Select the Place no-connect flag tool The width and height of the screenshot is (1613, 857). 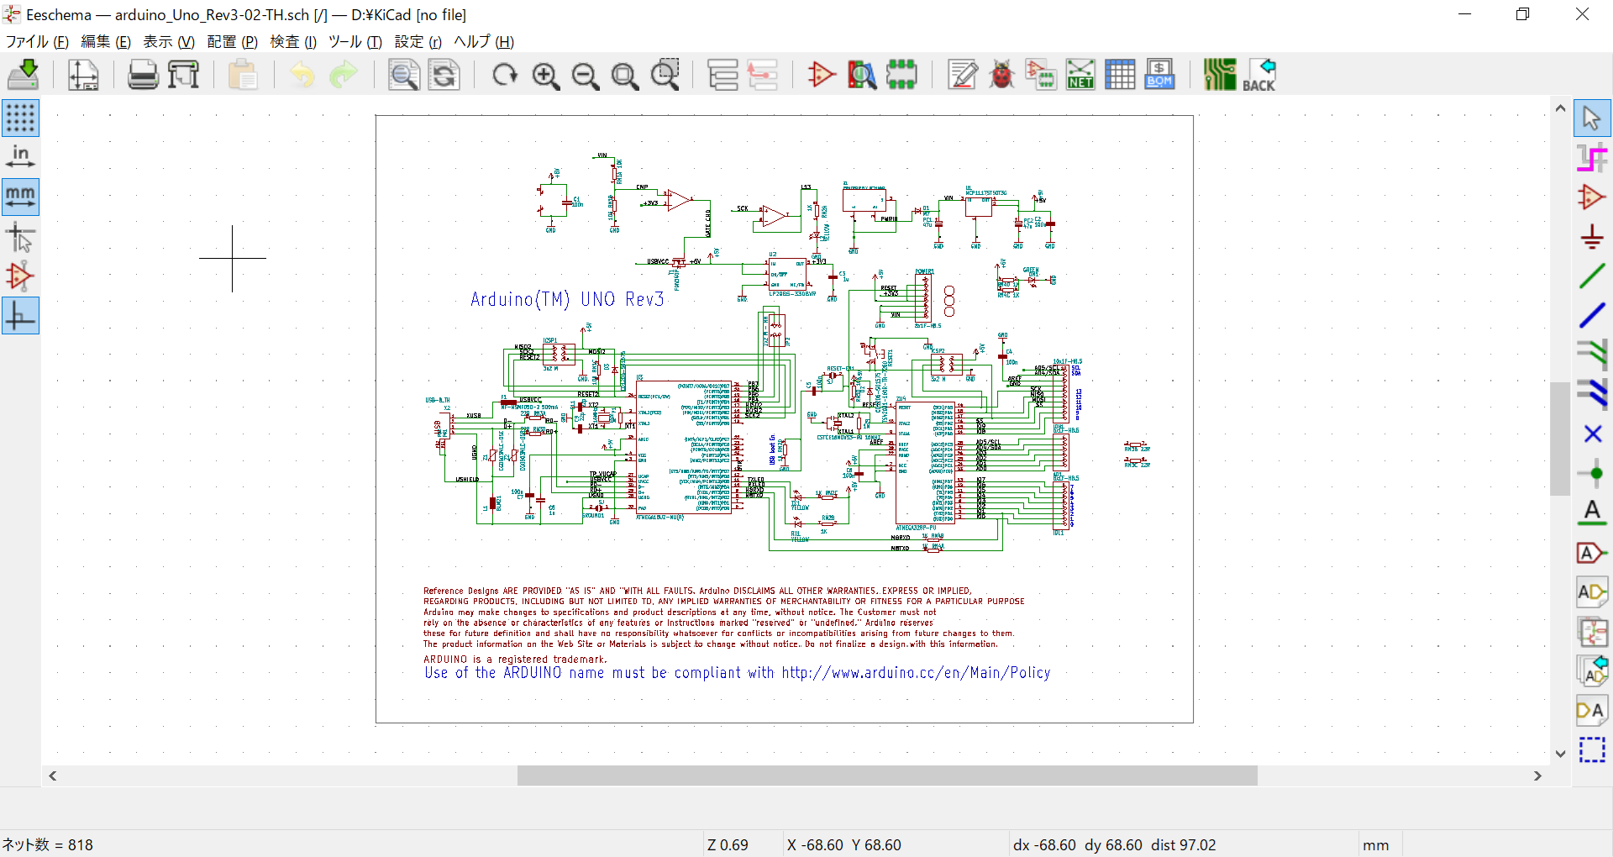[x=1592, y=434]
